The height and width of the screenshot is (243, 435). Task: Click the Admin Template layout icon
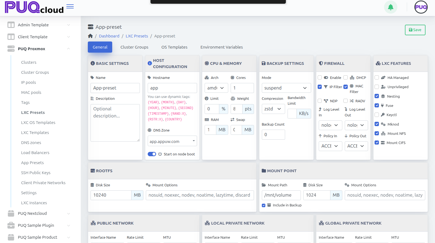point(11,25)
